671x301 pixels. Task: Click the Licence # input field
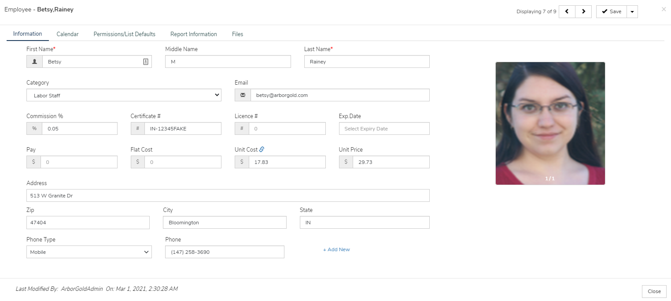287,129
